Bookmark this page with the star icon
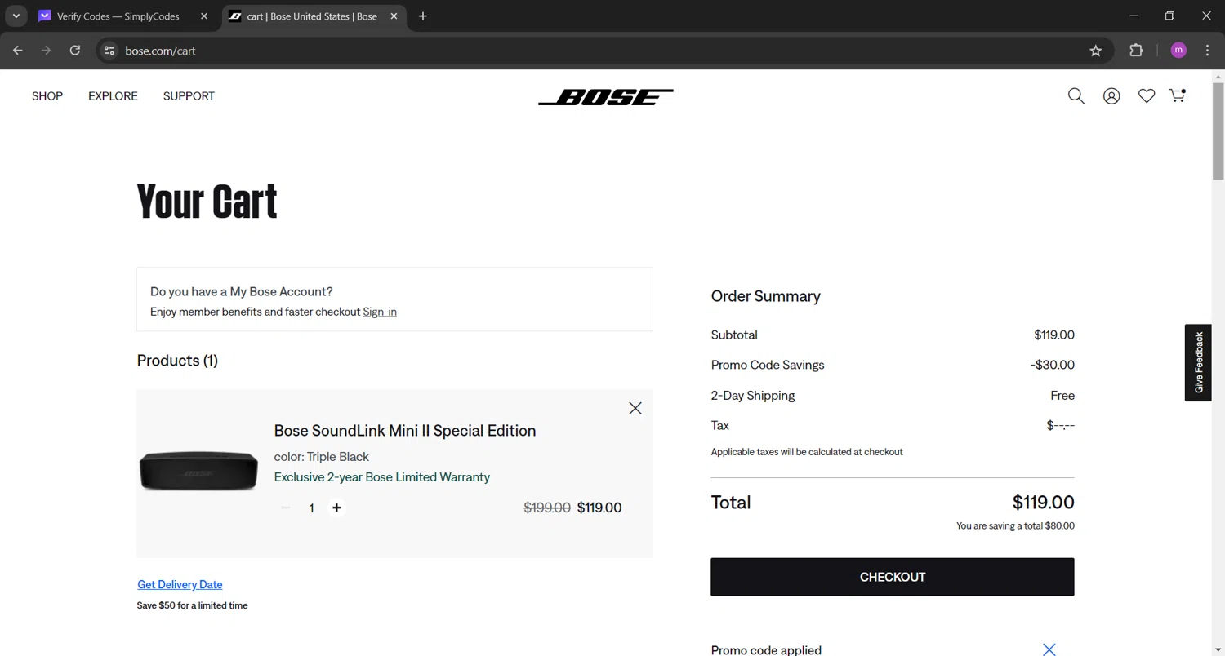 tap(1096, 51)
